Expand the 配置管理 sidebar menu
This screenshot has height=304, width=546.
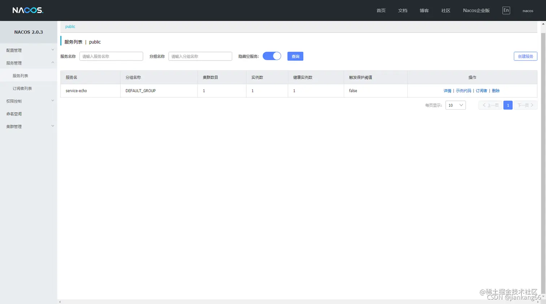coord(29,50)
